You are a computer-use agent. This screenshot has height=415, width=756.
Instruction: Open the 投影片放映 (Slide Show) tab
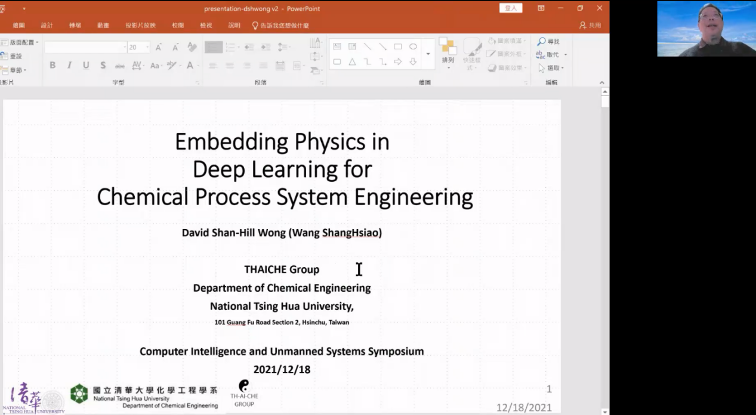(x=140, y=25)
